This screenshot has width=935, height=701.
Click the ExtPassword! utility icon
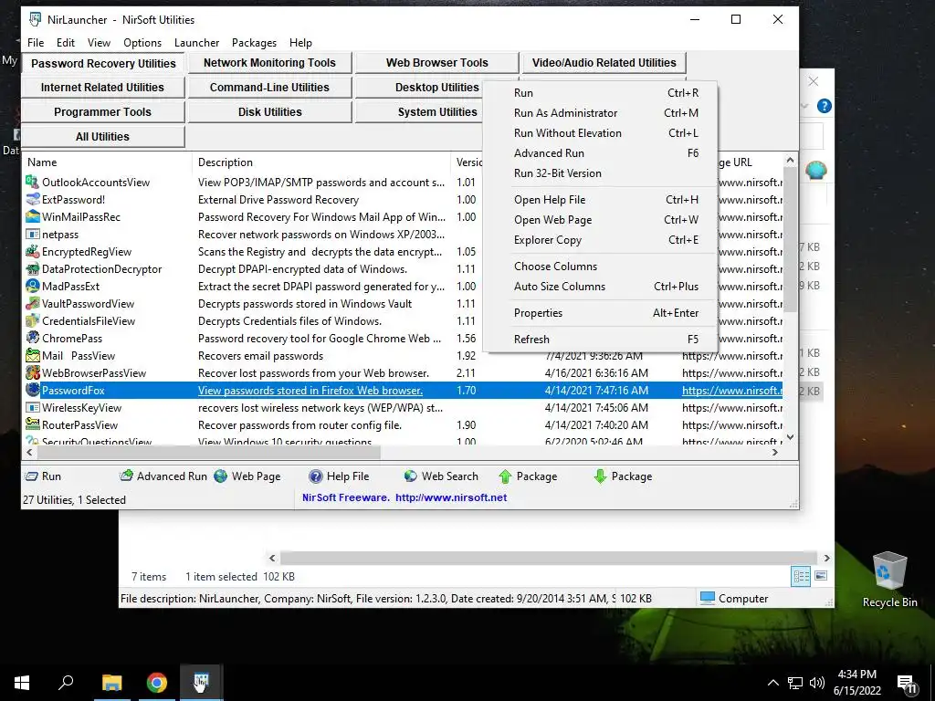click(32, 199)
